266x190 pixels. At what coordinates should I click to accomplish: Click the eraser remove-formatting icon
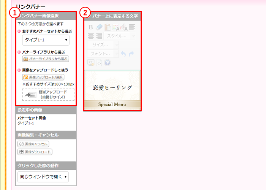pyautogui.click(x=99, y=27)
